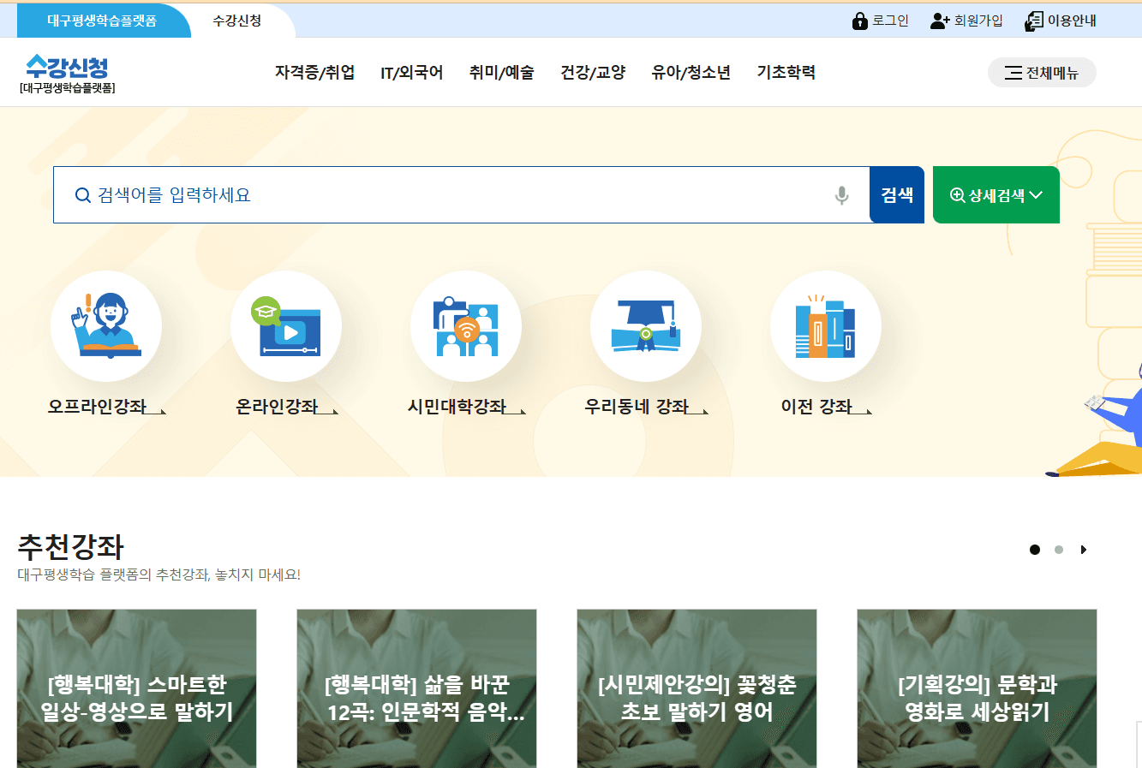Open the 이전 강좌 archive icon
Image resolution: width=1142 pixels, height=768 pixels.
click(826, 325)
